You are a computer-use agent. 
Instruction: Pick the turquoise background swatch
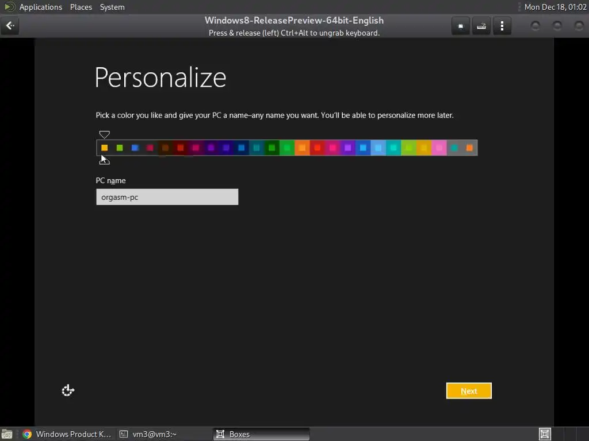click(393, 148)
